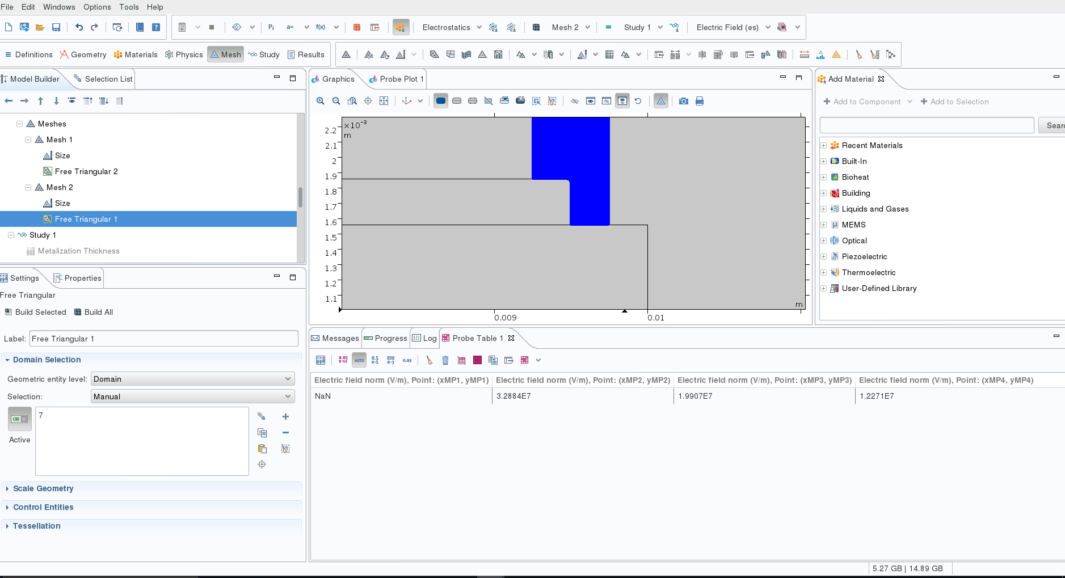Clear the probe table with broom icon
This screenshot has height=578, width=1065.
430,360
